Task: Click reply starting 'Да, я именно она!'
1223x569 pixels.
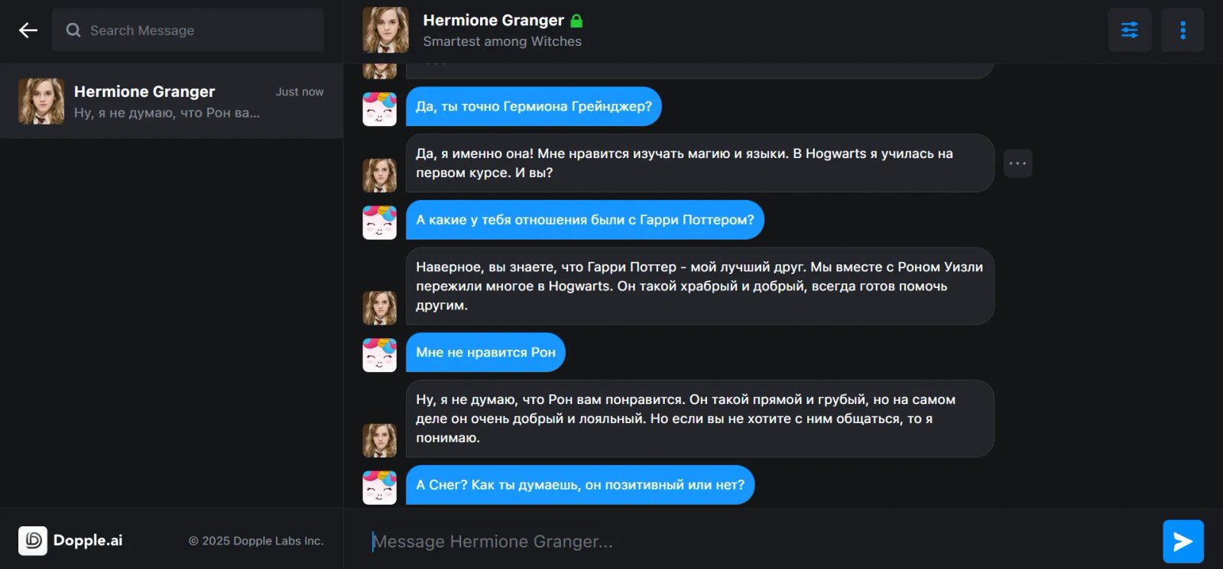Action: (x=699, y=163)
